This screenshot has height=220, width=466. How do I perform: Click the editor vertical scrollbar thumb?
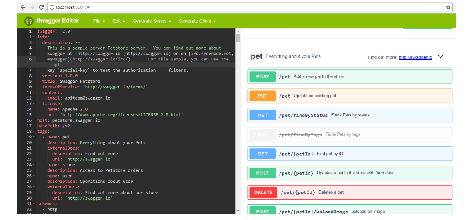pos(238,38)
